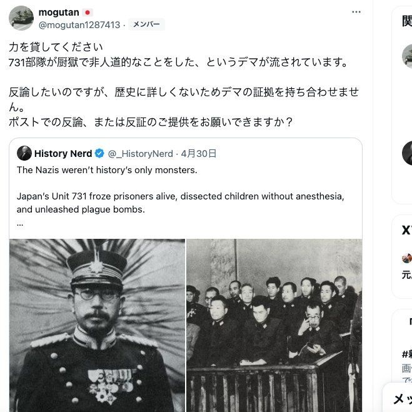Click the sidebar avatar under 関 heading
412x412 pixels.
point(407,56)
